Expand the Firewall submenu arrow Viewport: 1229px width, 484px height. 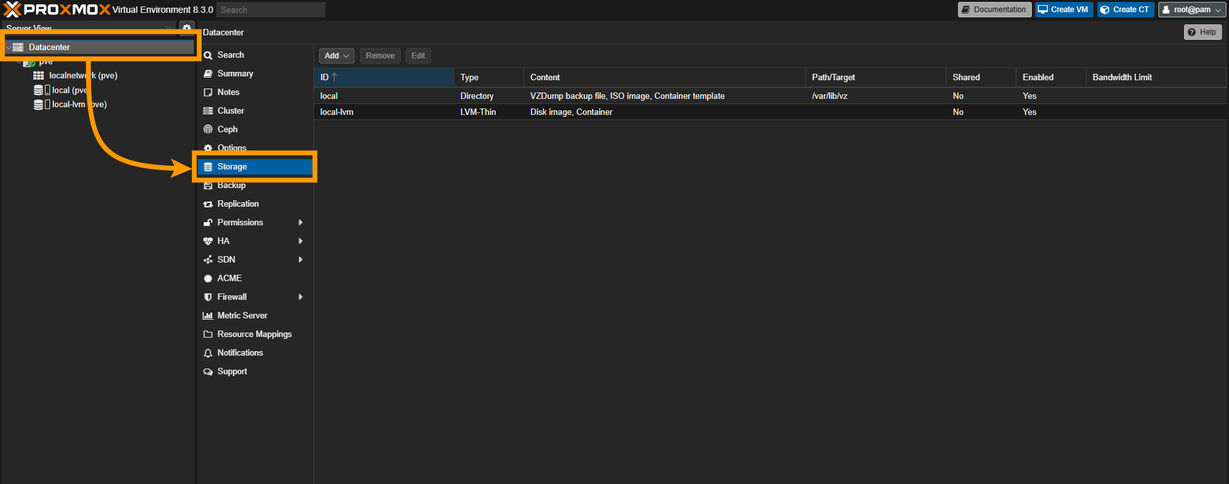click(x=301, y=297)
